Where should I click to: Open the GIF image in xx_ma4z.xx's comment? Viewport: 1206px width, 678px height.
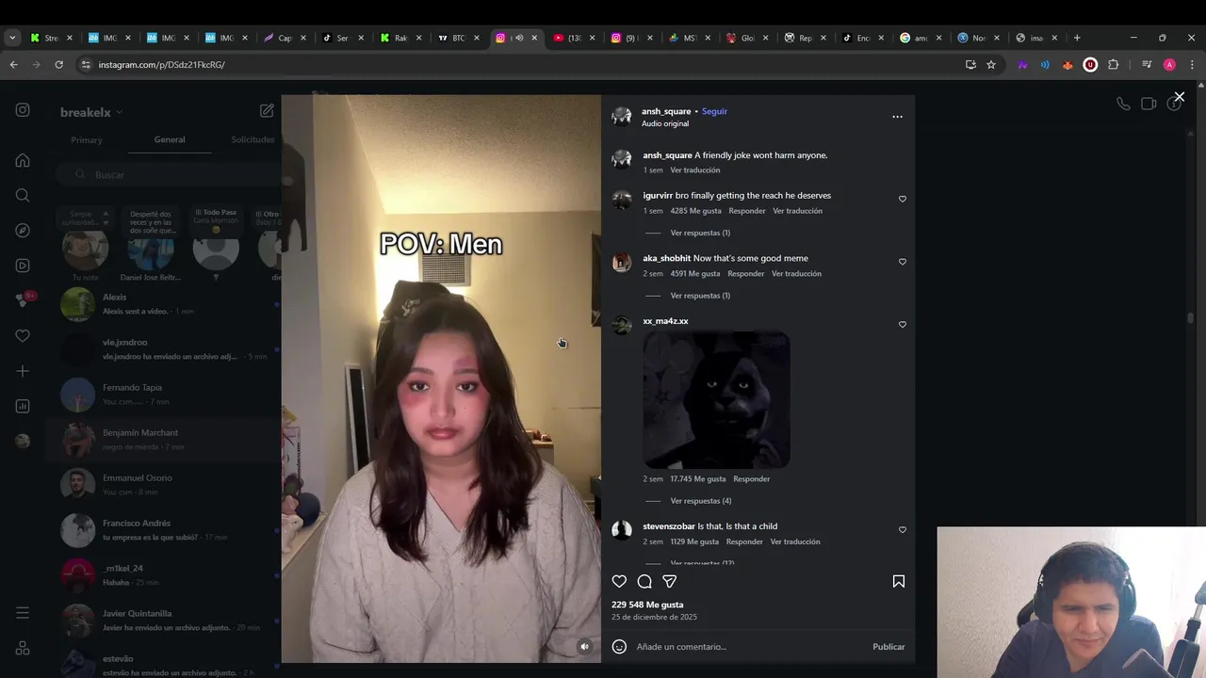coord(716,399)
